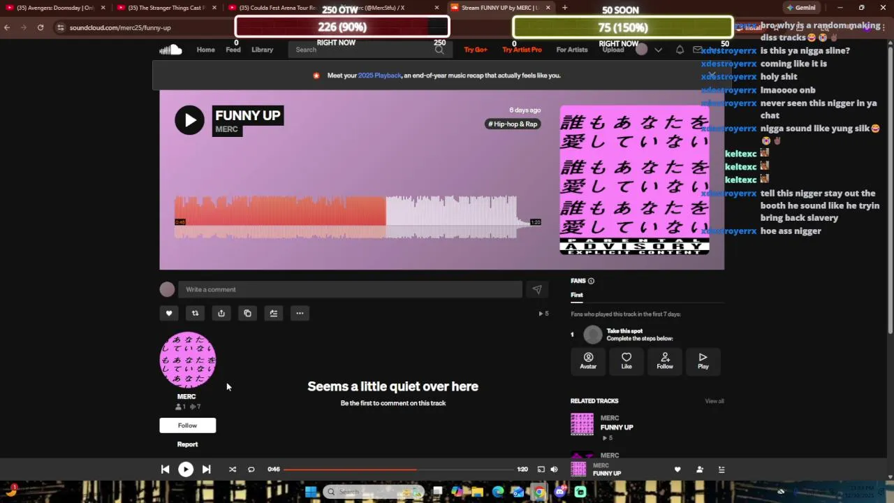This screenshot has width=894, height=503.
Task: Resume playback in the bottom player bar
Action: pyautogui.click(x=186, y=469)
